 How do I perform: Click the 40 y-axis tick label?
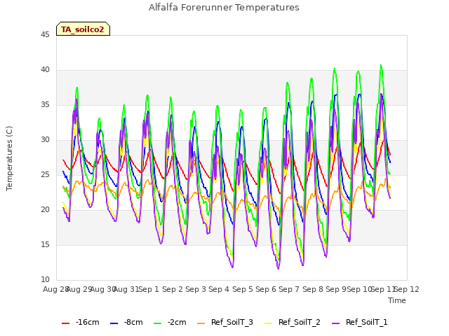45,70
